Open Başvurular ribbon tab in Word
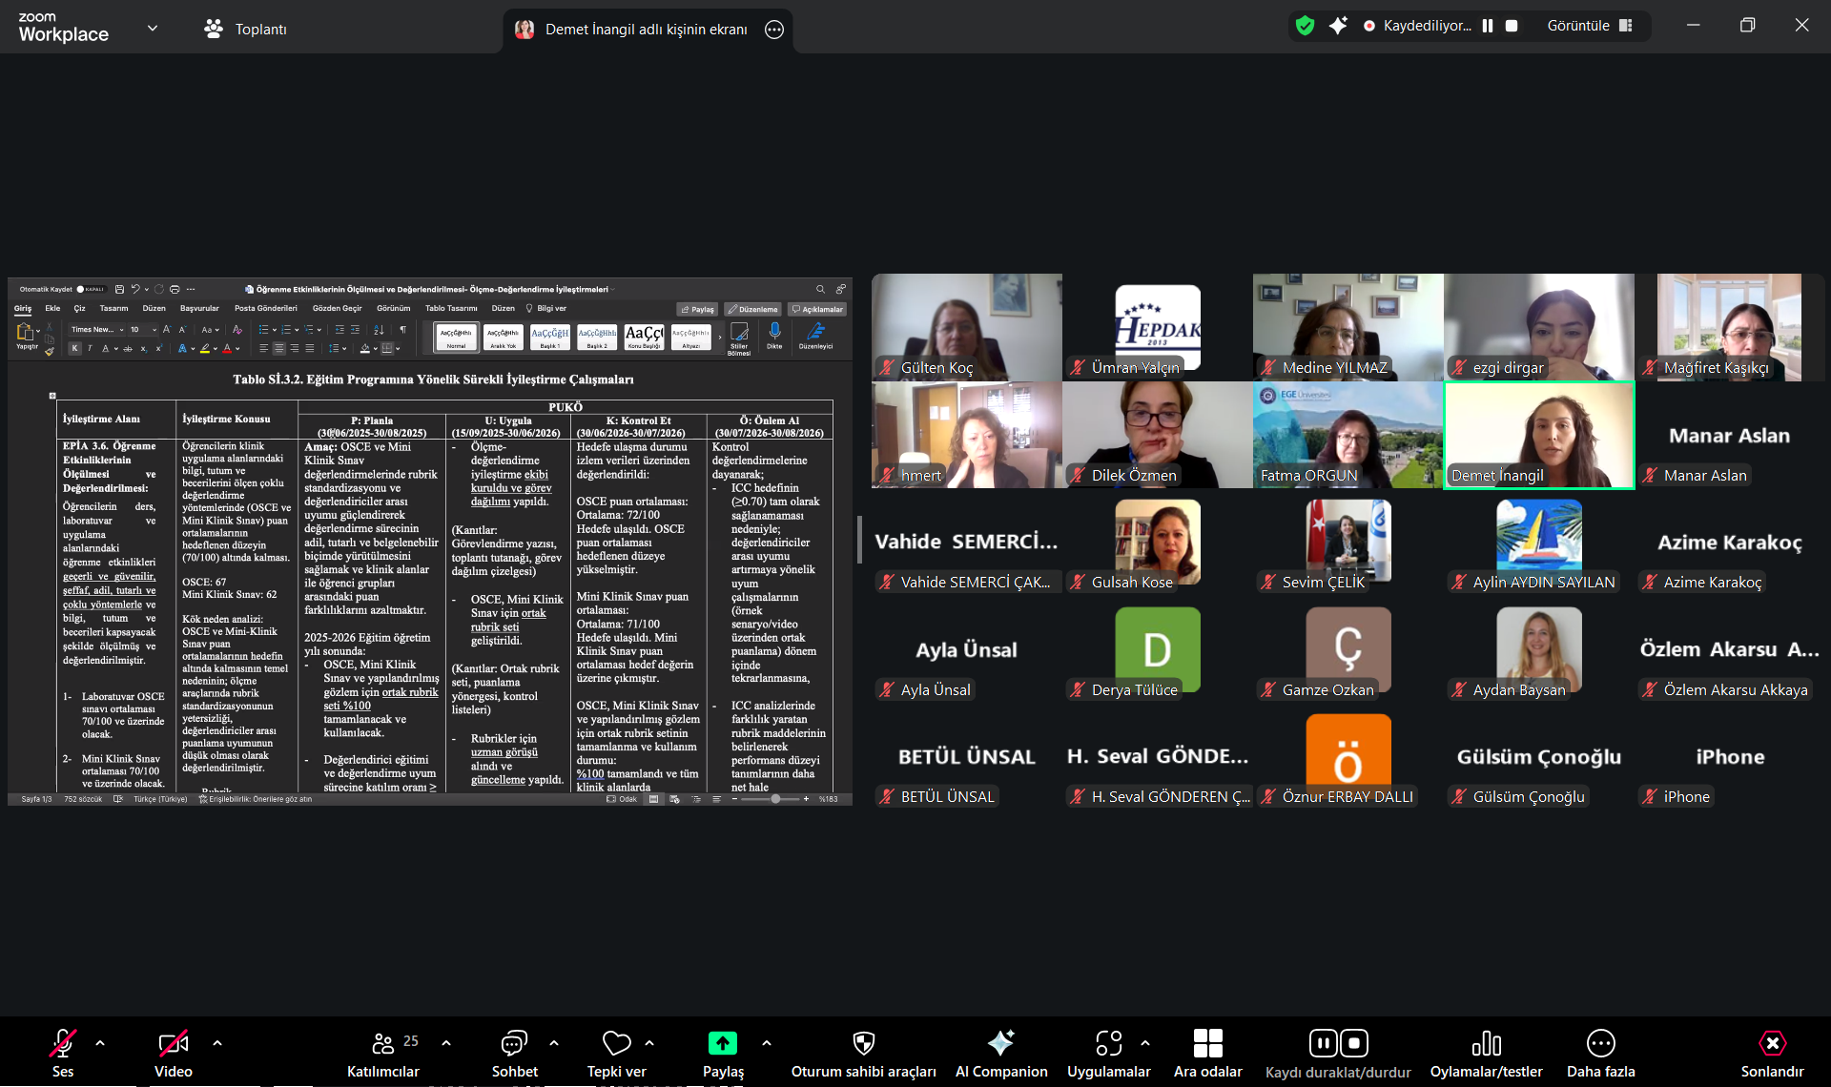Image resolution: width=1831 pixels, height=1087 pixels. click(199, 309)
